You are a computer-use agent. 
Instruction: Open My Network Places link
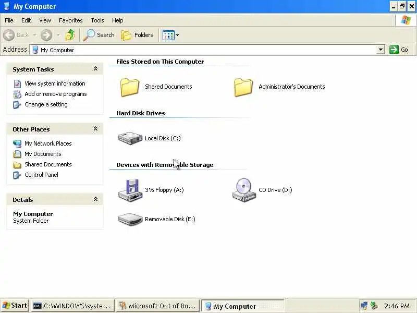[x=48, y=143]
